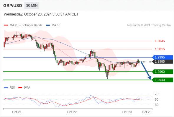Click the Oct 22 date axis label

[x=72, y=112]
